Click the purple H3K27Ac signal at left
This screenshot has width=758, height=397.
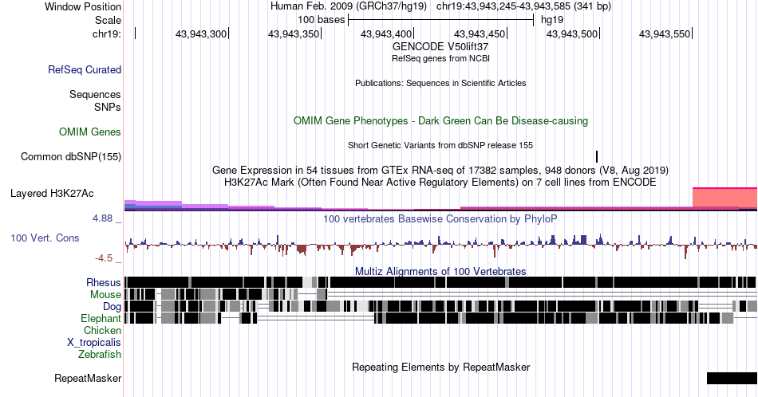point(153,205)
